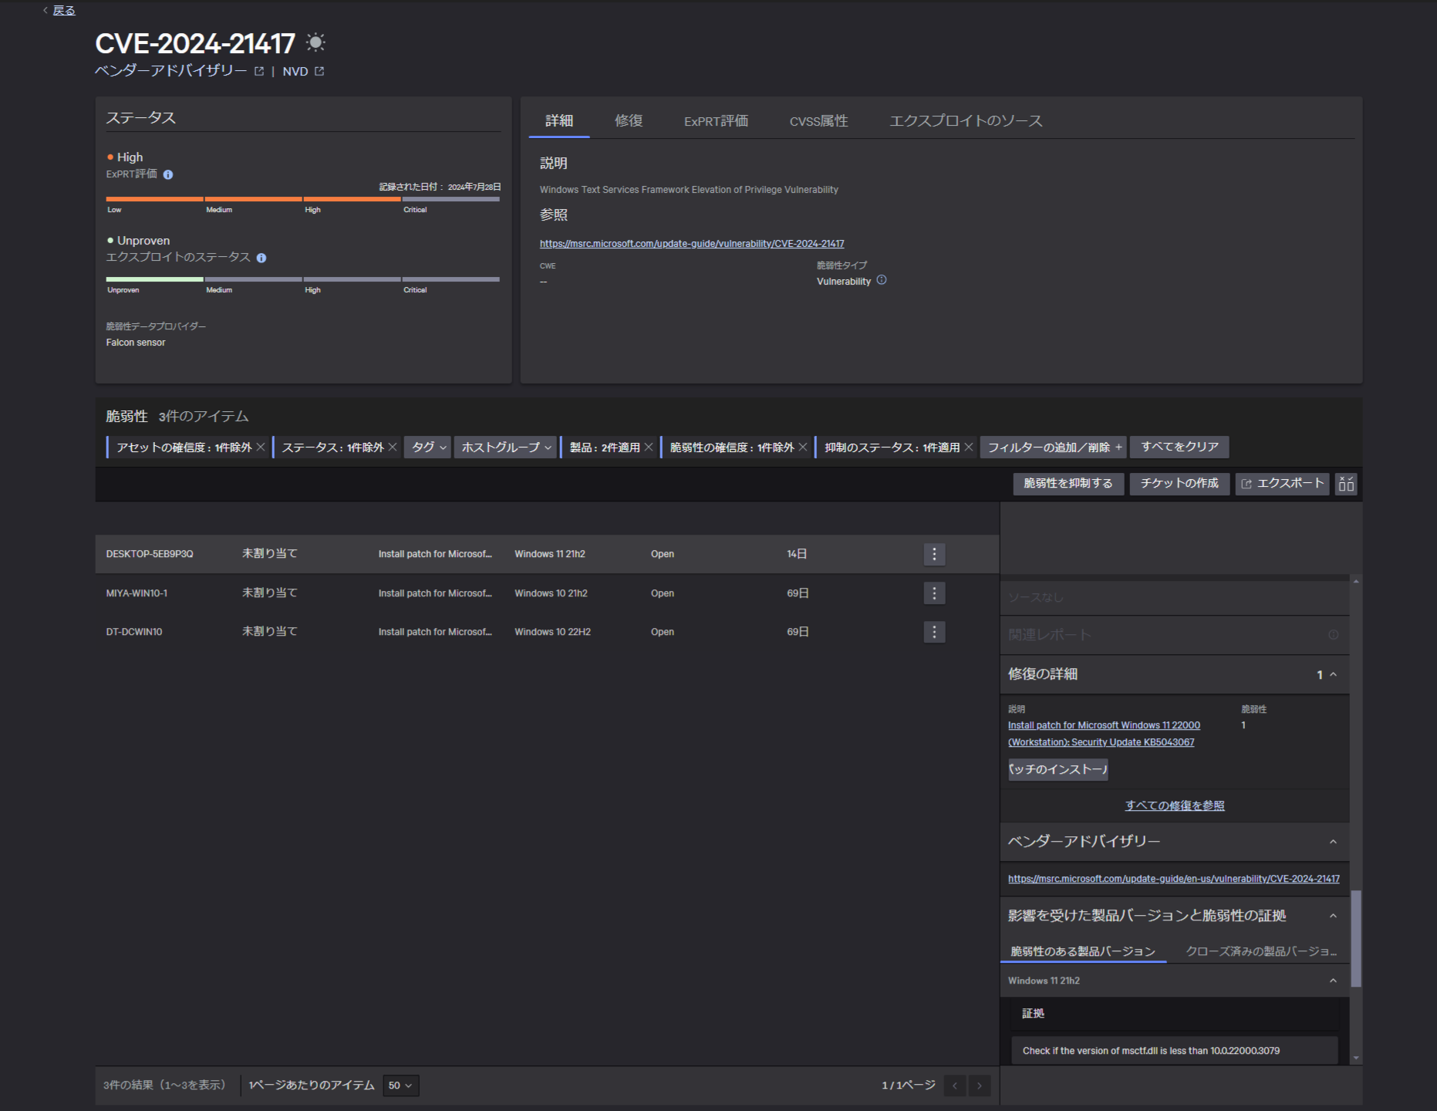Viewport: 1437px width, 1111px height.
Task: Click the ExPRT評価 info icon
Action: tap(168, 174)
